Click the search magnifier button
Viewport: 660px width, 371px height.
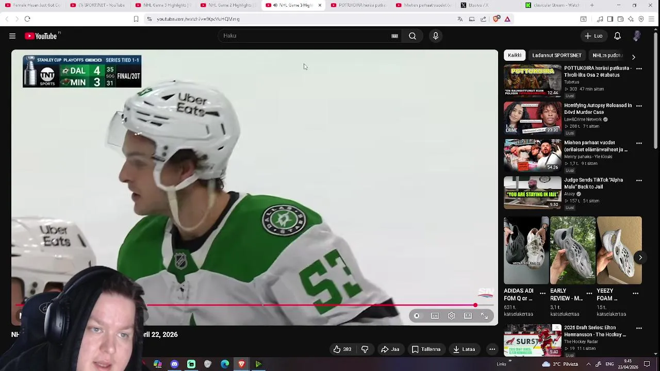point(412,36)
